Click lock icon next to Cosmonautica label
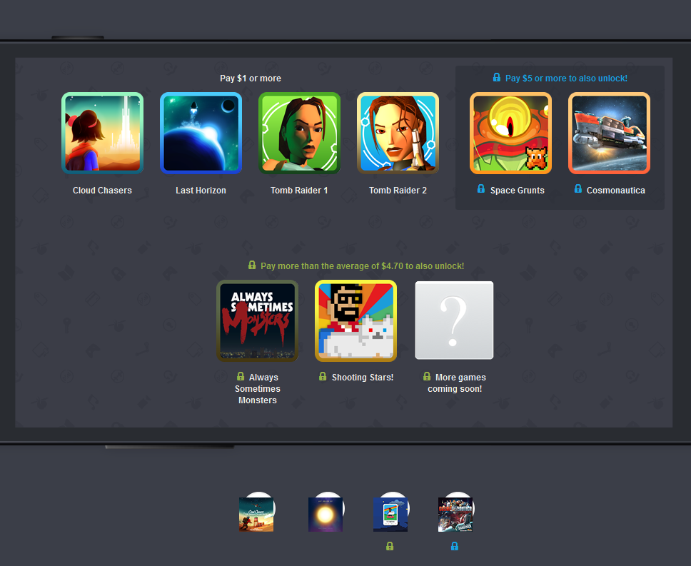 click(578, 189)
